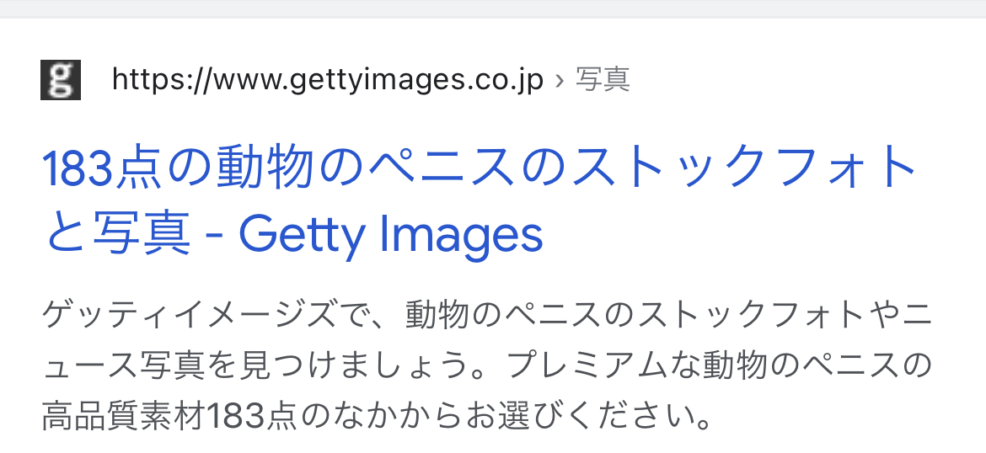Screen dimensions: 986x453
Task: Click the Getty Images "g" favicon
Action: point(61,80)
